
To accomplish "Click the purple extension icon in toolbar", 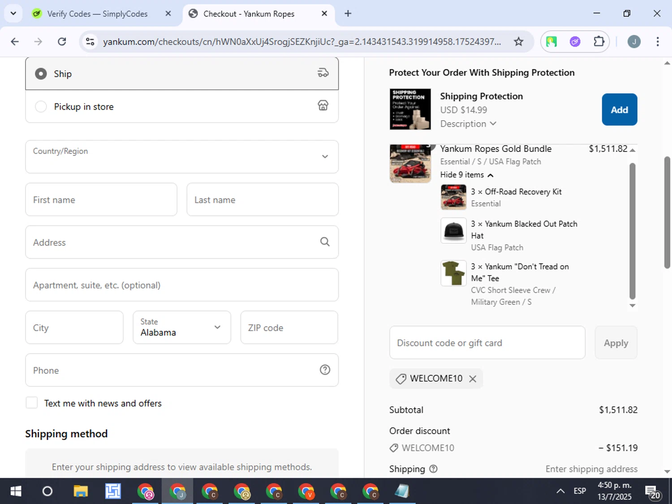I will coord(575,42).
